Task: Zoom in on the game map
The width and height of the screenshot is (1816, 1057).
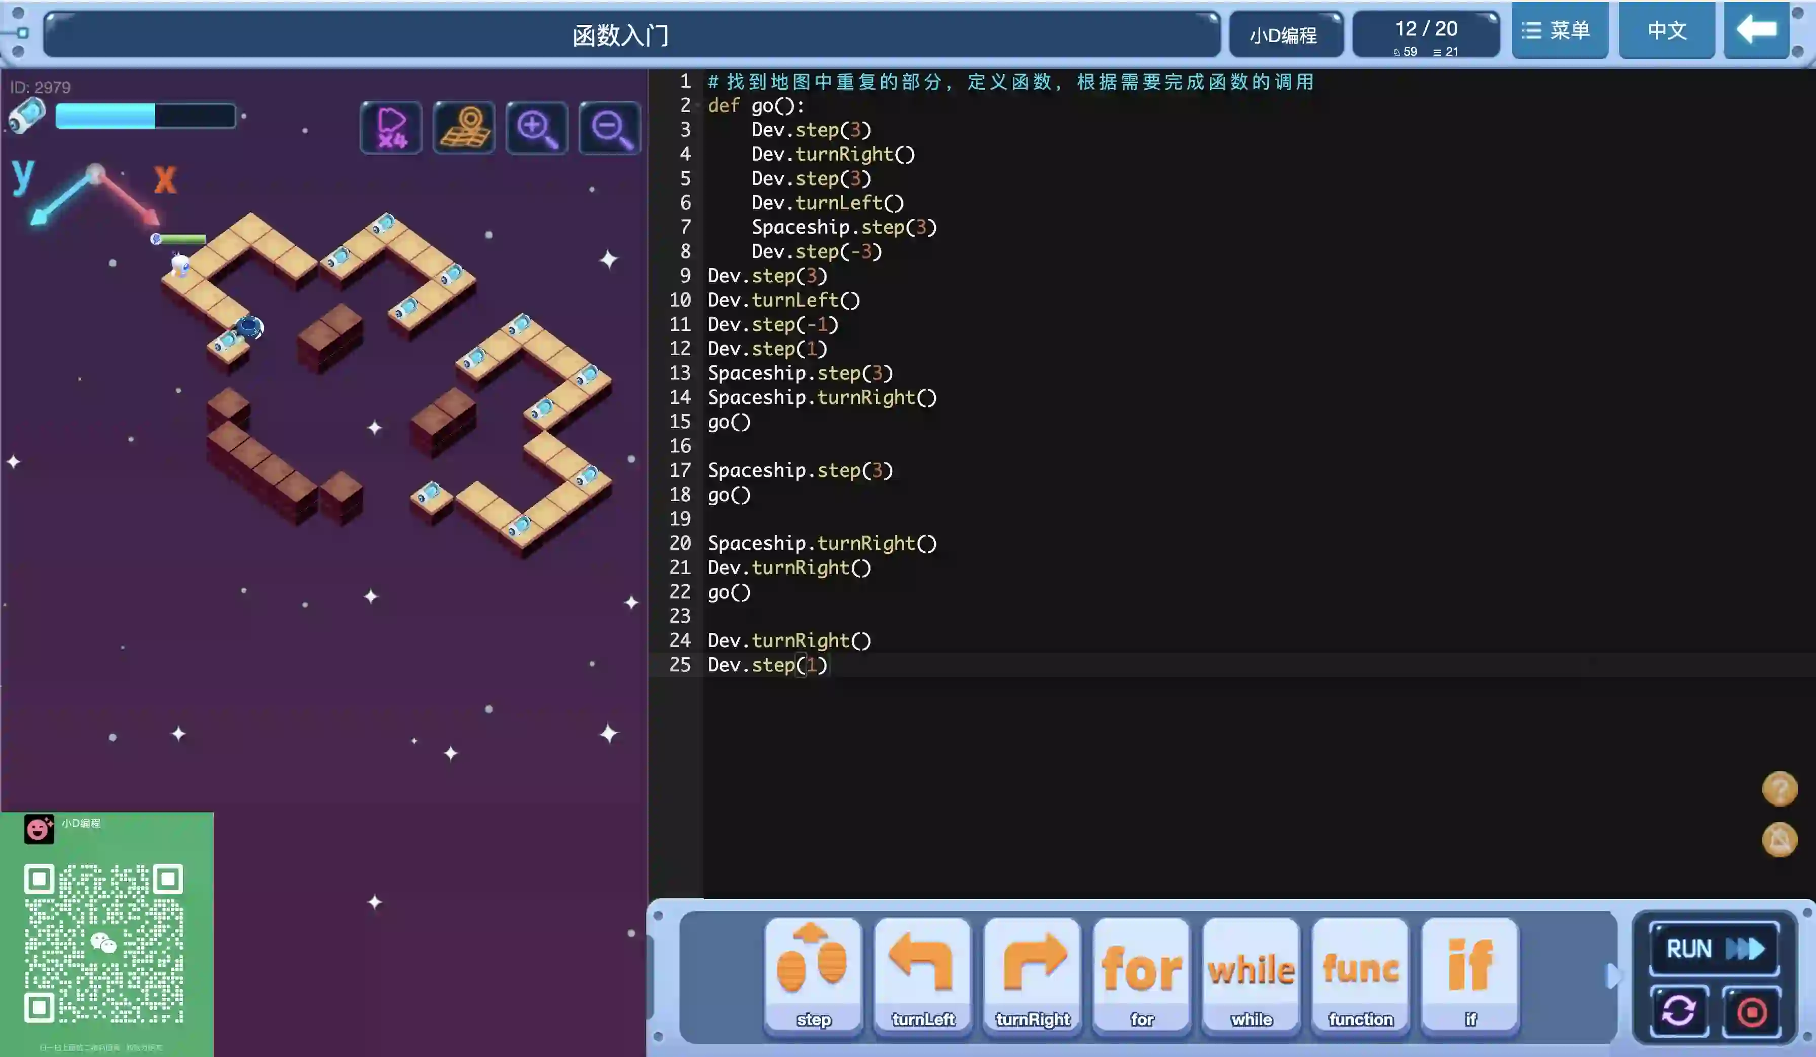Action: point(536,128)
